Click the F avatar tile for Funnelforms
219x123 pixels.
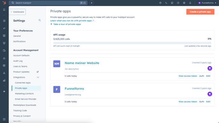tap(57, 90)
